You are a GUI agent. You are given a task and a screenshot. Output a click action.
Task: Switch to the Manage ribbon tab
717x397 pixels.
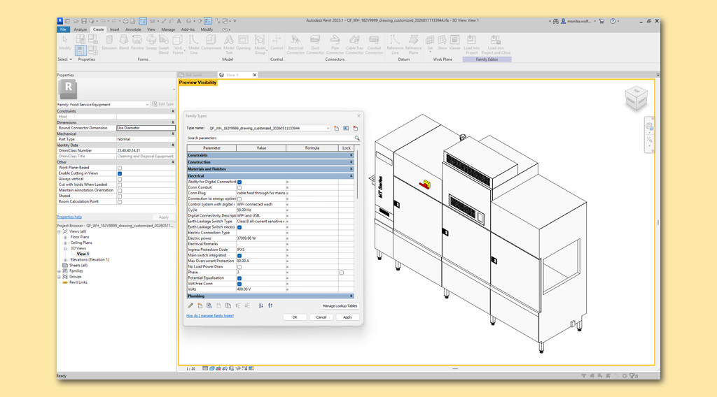click(168, 29)
